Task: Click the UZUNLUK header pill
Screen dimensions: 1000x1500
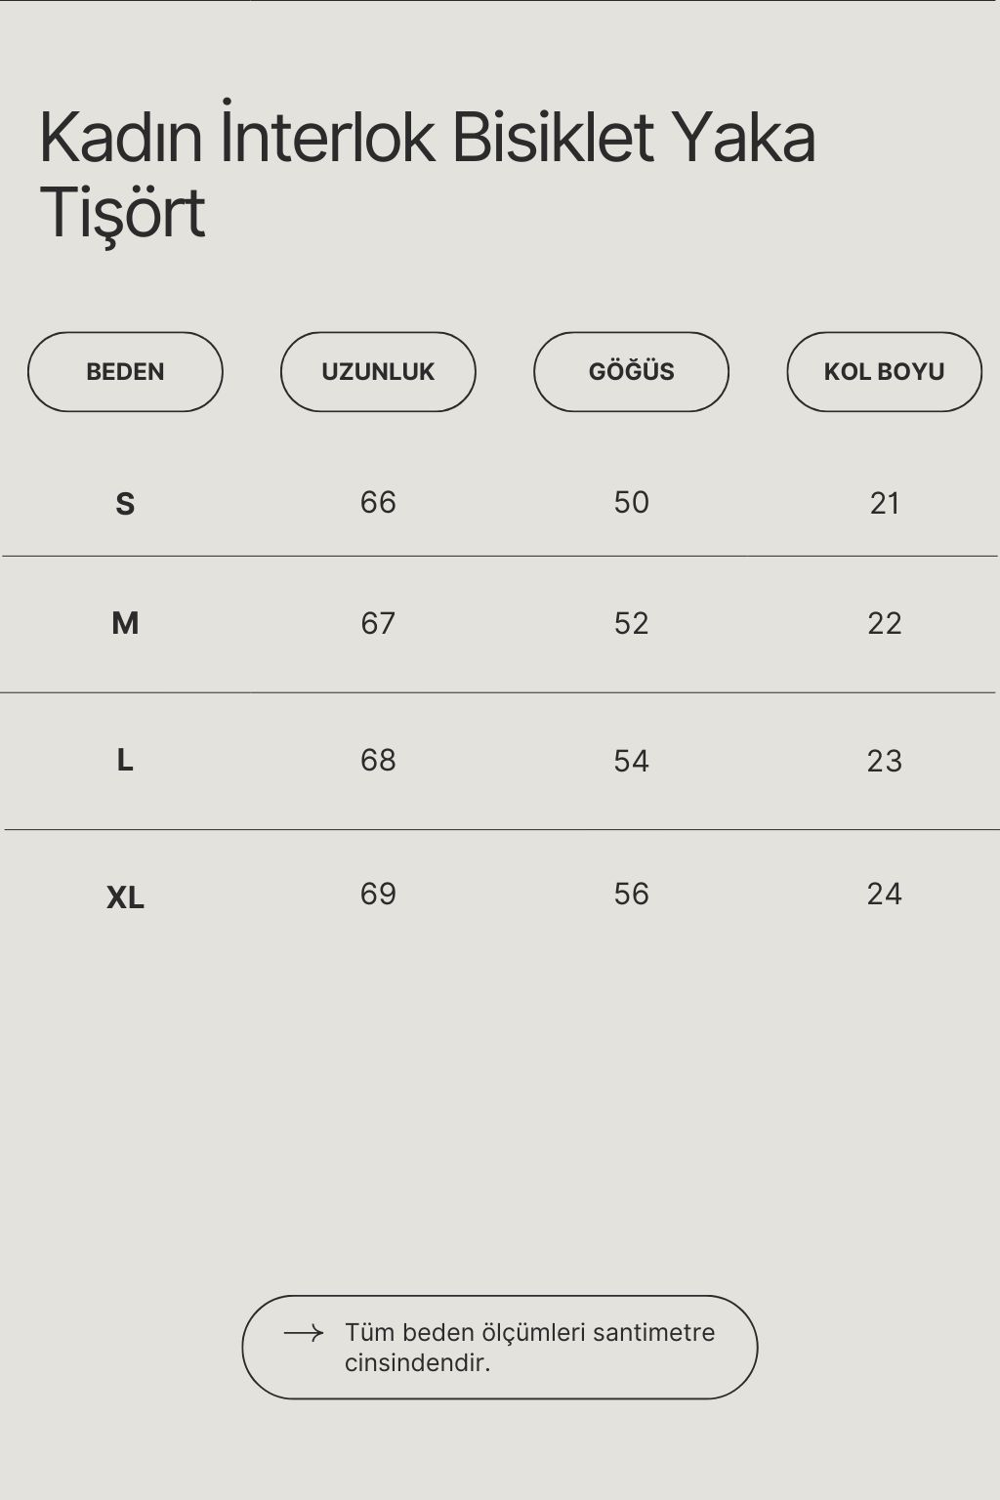Action: tap(378, 372)
